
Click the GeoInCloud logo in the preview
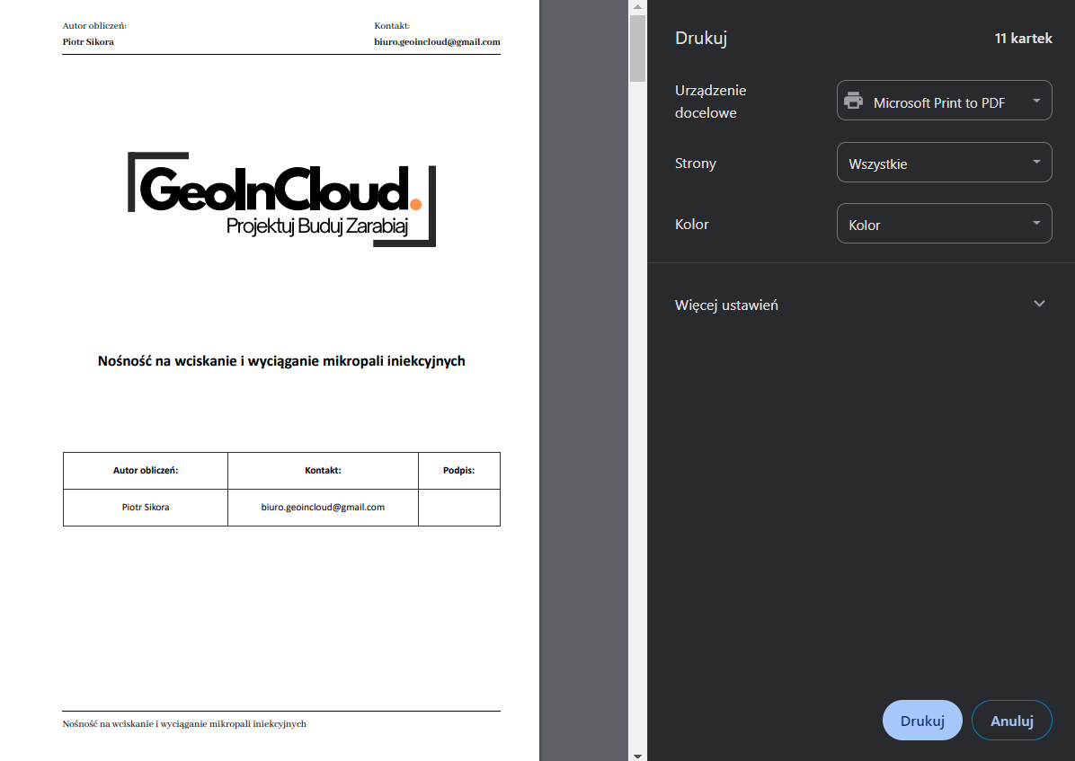point(281,199)
